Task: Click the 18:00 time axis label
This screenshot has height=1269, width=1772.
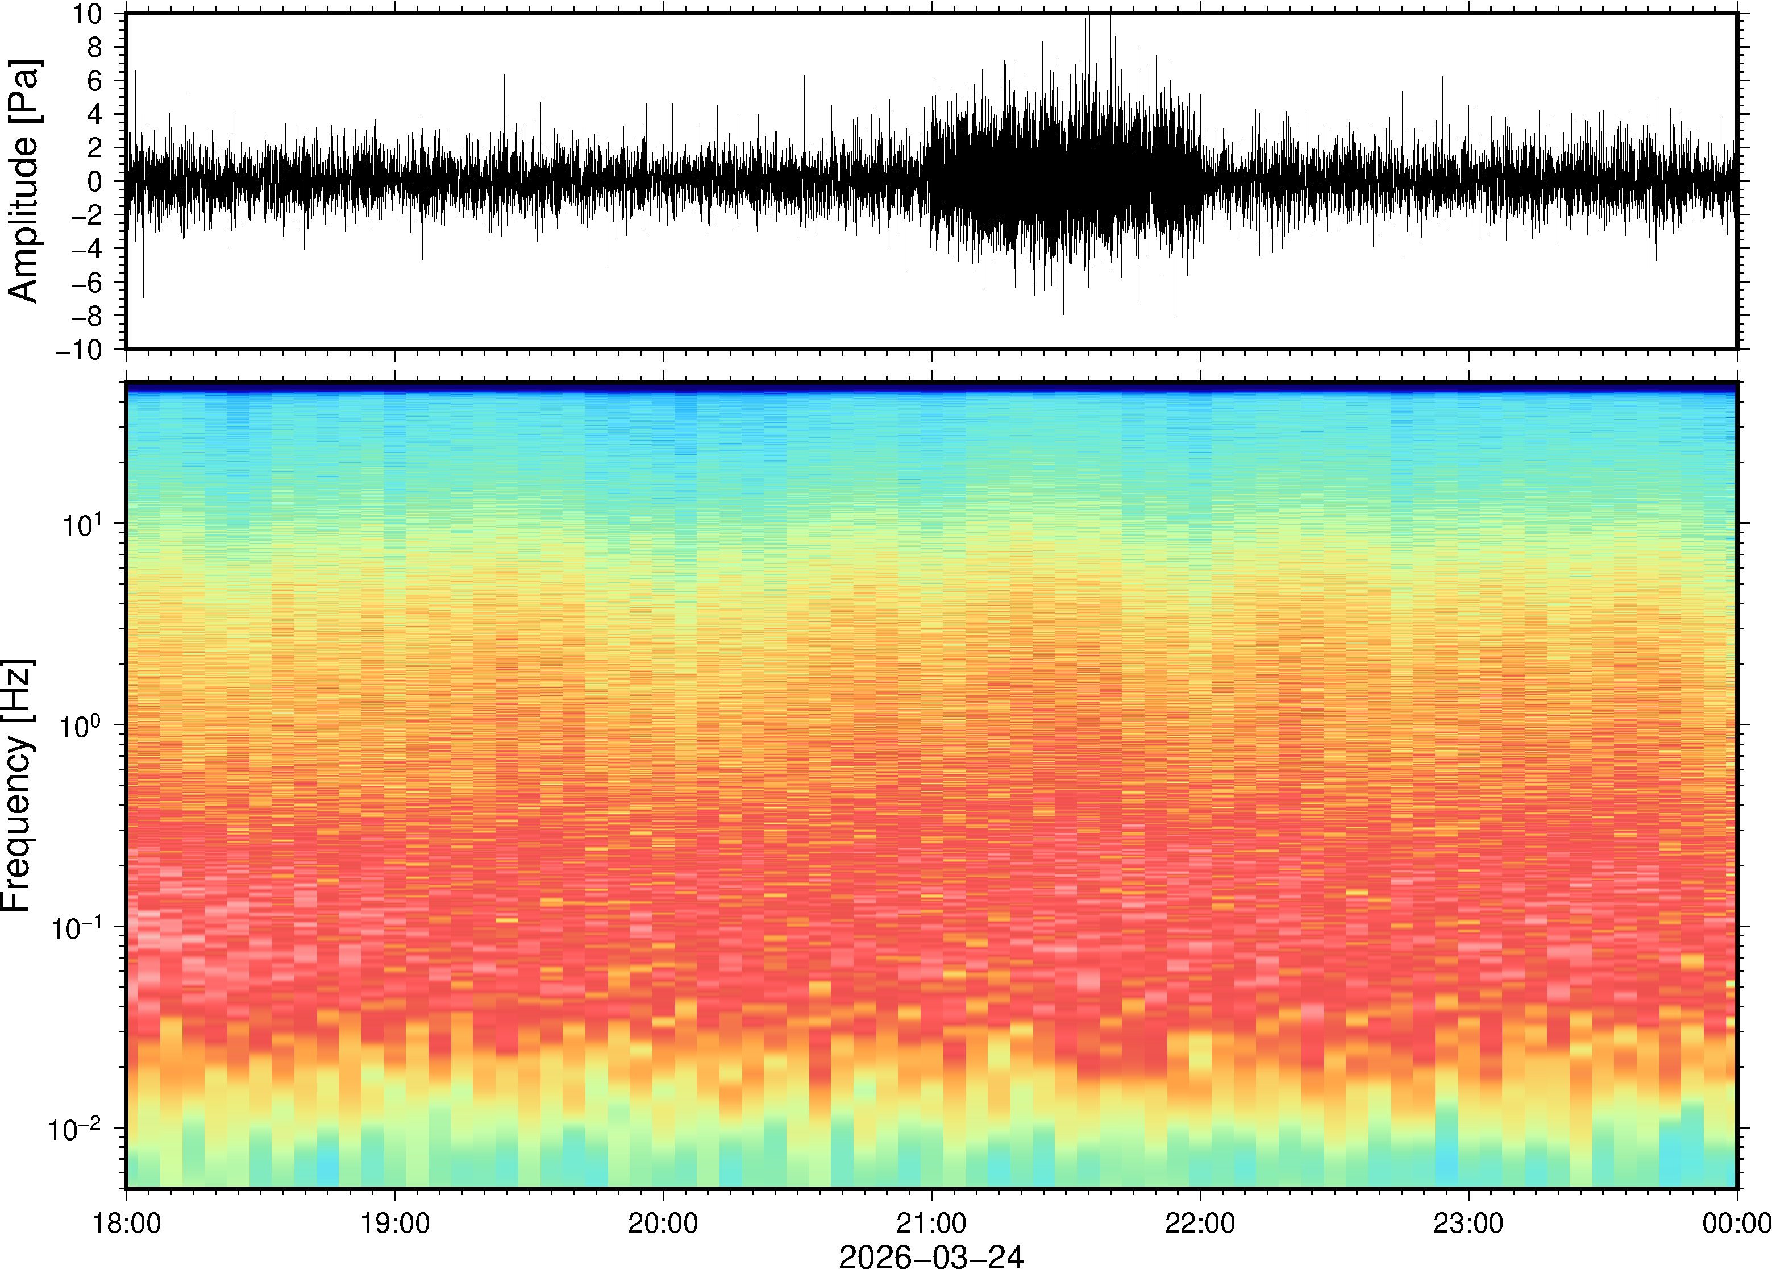Action: click(x=127, y=1223)
